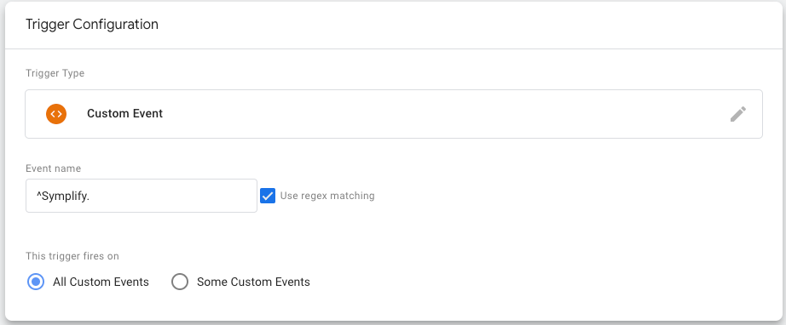Viewport: 786px width, 325px height.
Task: Click into the Event name input field
Action: (x=142, y=196)
